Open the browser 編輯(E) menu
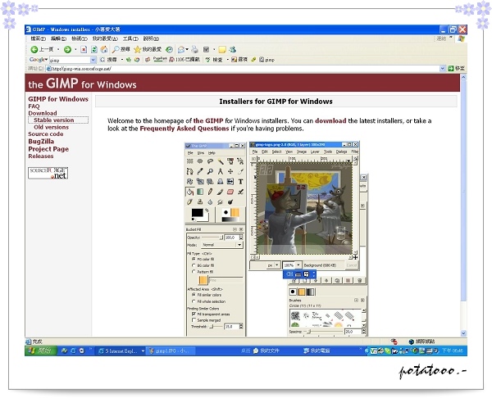Image resolution: width=492 pixels, height=398 pixels. point(58,38)
